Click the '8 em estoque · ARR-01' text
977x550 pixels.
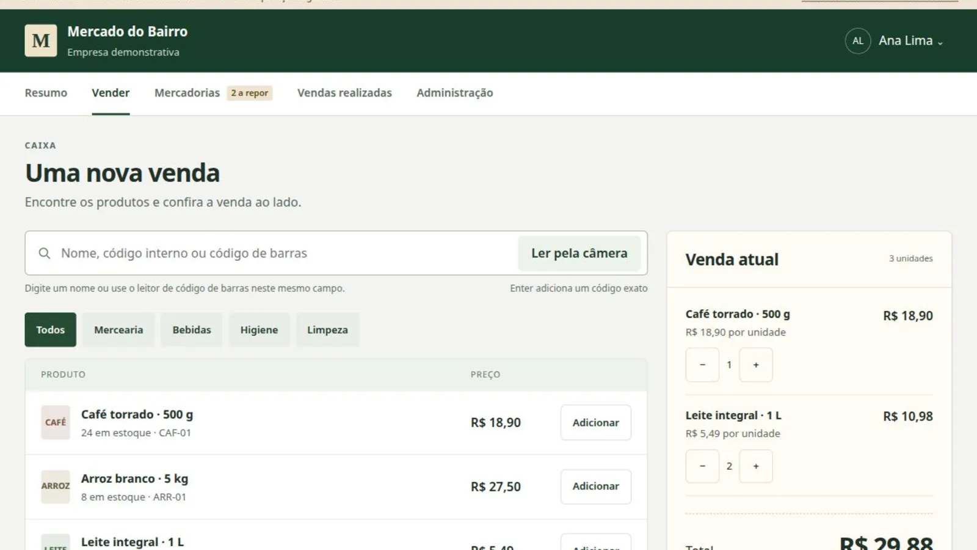134,497
